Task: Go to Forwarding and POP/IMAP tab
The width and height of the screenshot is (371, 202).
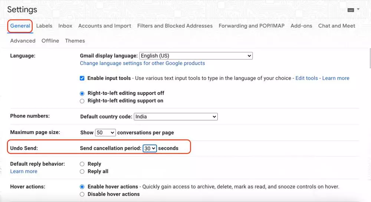Action: coord(252,26)
